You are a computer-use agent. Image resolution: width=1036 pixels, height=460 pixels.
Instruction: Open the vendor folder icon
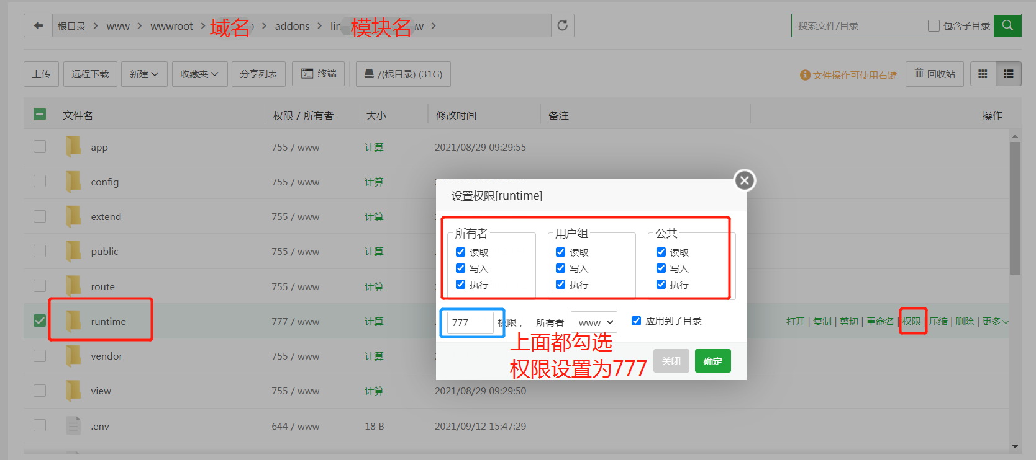73,355
